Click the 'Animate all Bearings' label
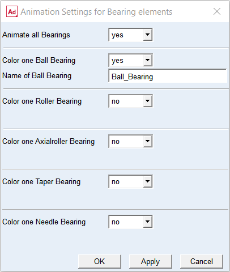Image resolution: width=230 pixels, height=272 pixels. point(36,35)
